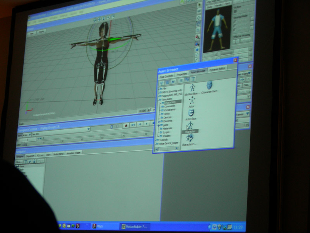Expand the gobo folder in the tree

pyautogui.click(x=158, y=125)
